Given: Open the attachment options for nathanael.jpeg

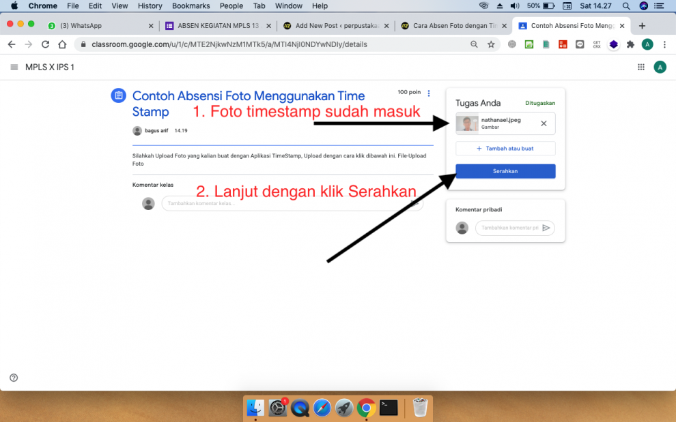Looking at the screenshot, I should coord(543,123).
